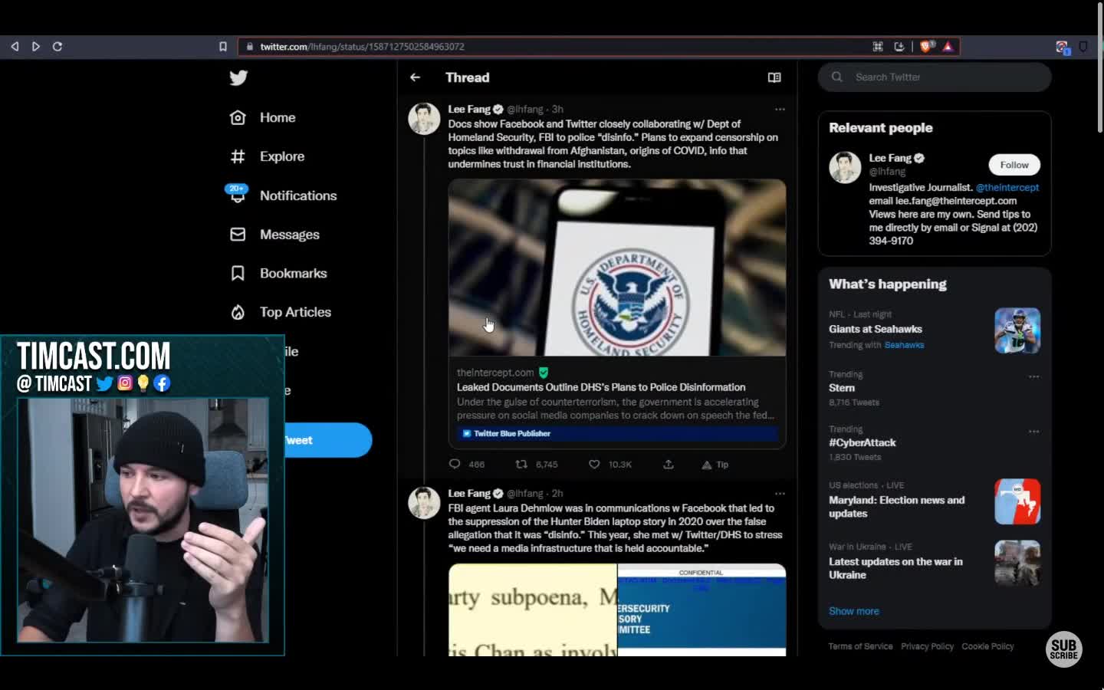The image size is (1104, 690).
Task: Click share icon under first tweet
Action: tap(669, 464)
